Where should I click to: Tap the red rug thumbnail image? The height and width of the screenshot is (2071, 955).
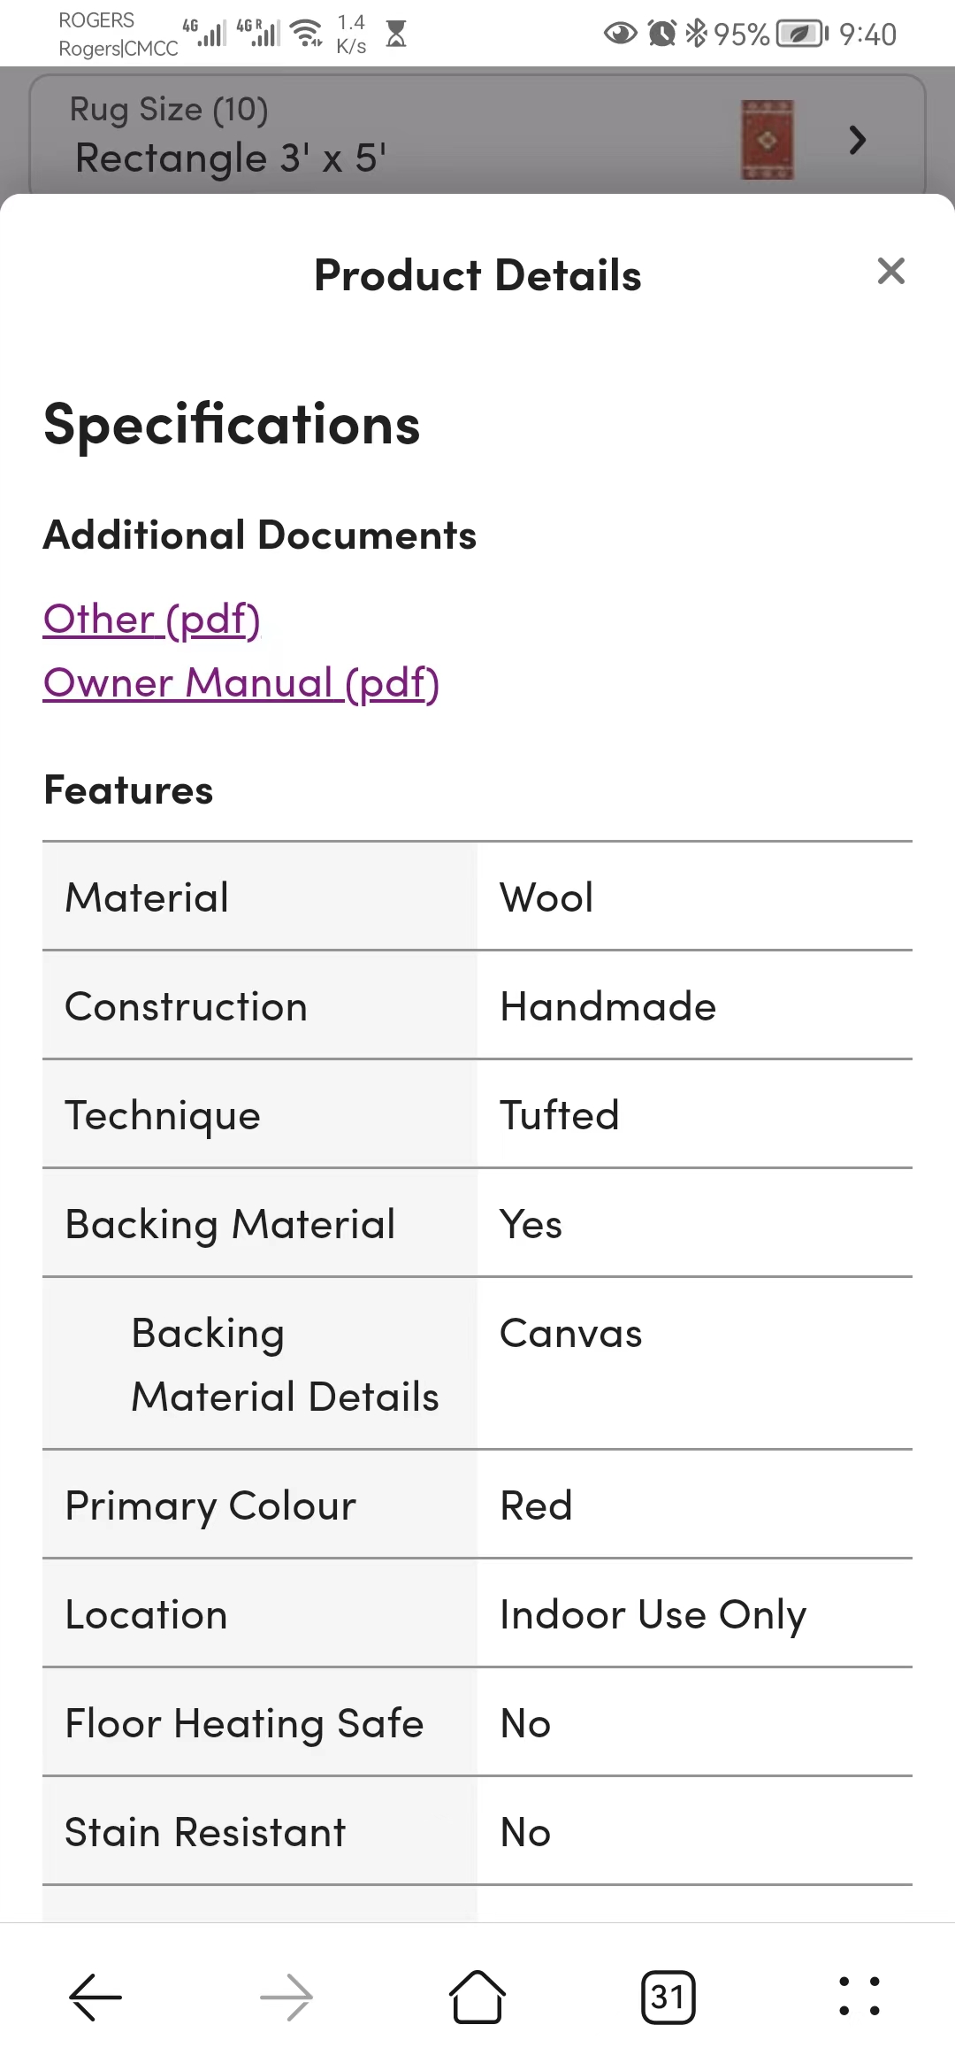pyautogui.click(x=767, y=140)
